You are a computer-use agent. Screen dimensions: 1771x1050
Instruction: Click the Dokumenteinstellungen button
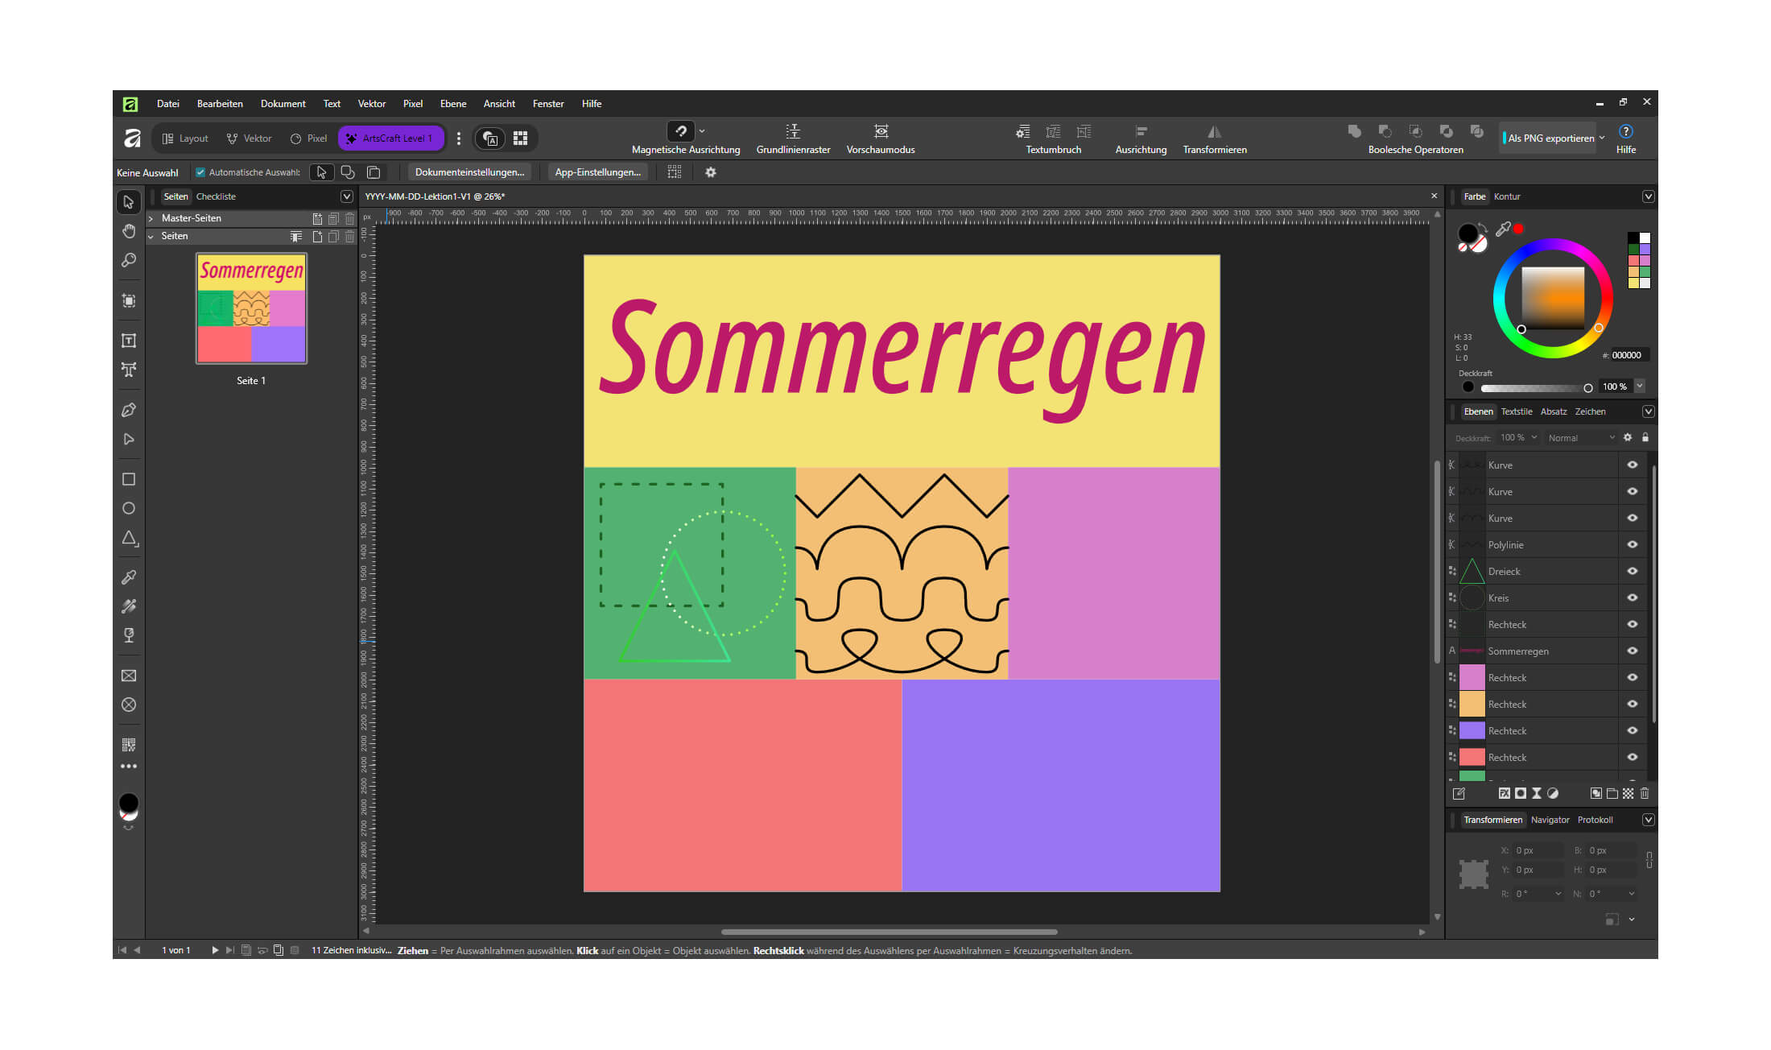pos(469,172)
